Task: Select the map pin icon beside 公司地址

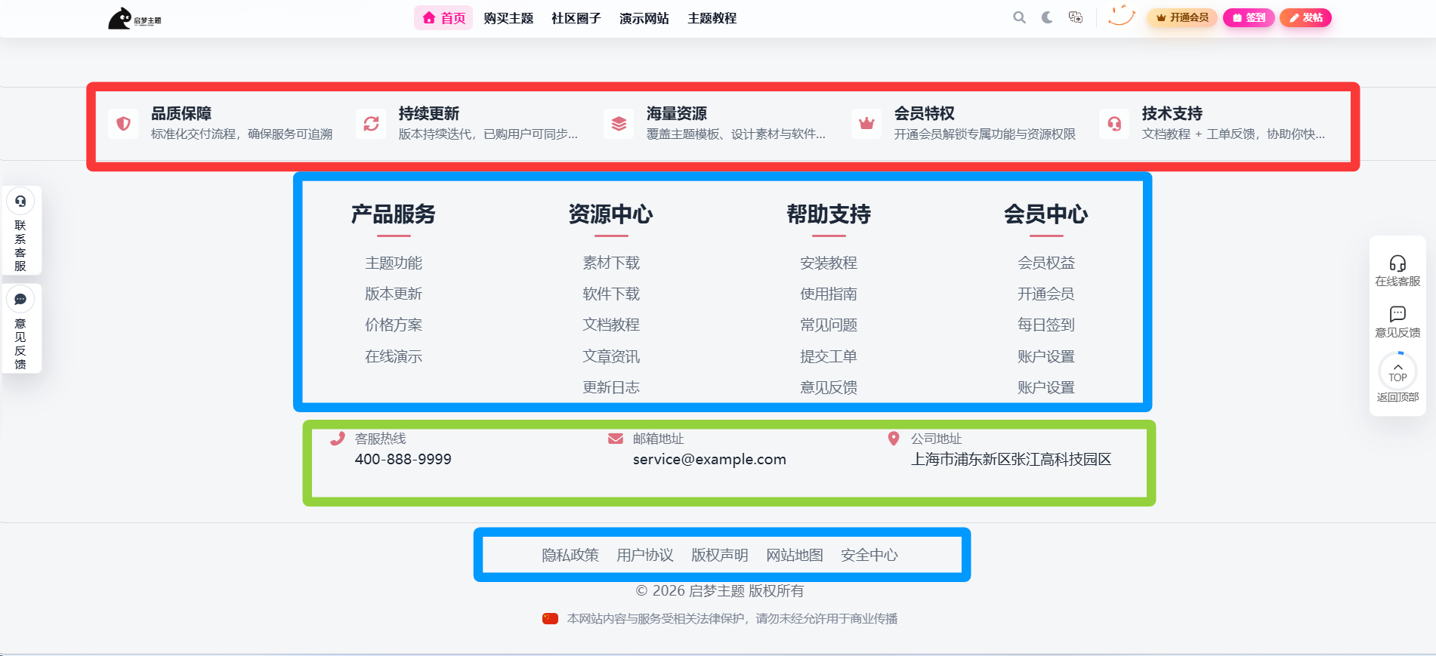Action: pyautogui.click(x=894, y=439)
